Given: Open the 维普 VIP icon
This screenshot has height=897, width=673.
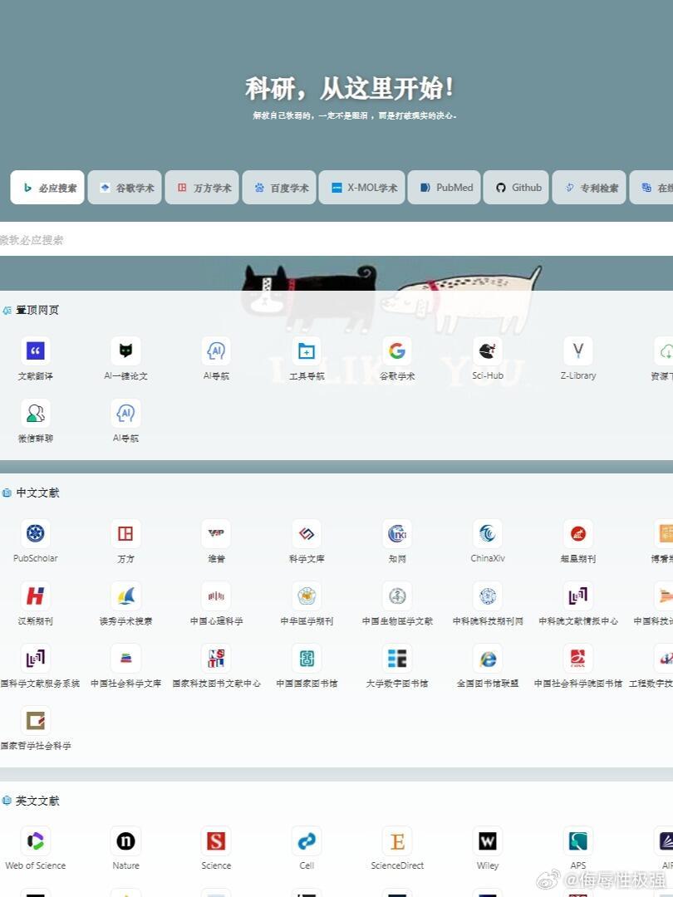Looking at the screenshot, I should (216, 533).
